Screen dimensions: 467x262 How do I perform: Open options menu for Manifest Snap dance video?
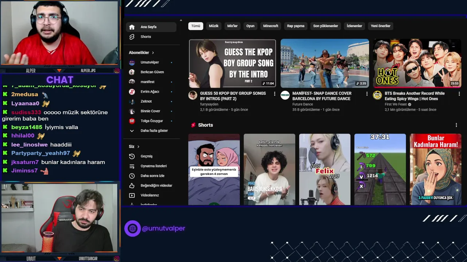pos(367,94)
